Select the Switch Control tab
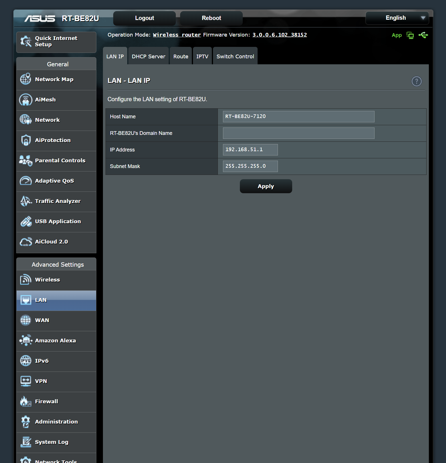446x463 pixels. point(235,56)
